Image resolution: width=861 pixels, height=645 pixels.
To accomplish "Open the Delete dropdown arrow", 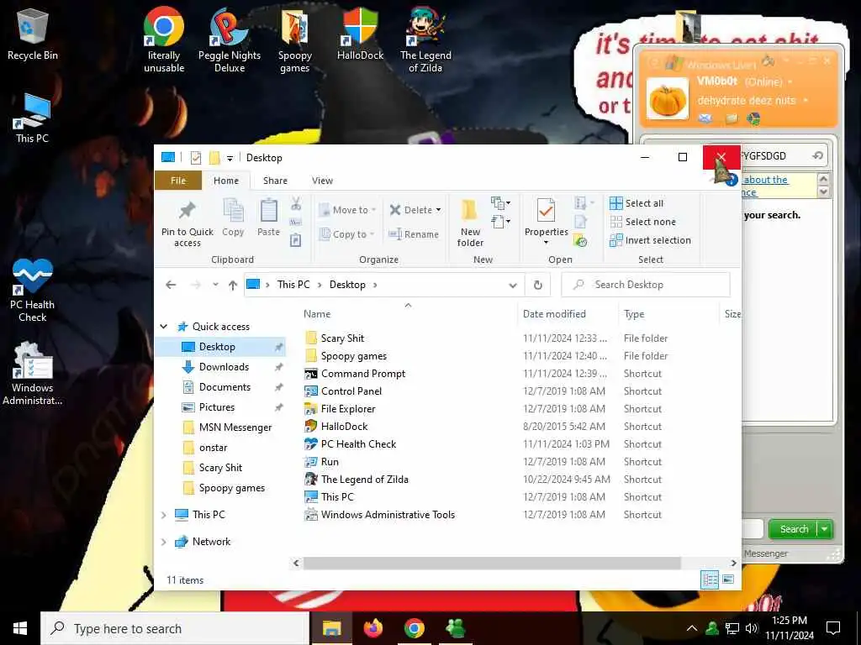I will coord(438,209).
